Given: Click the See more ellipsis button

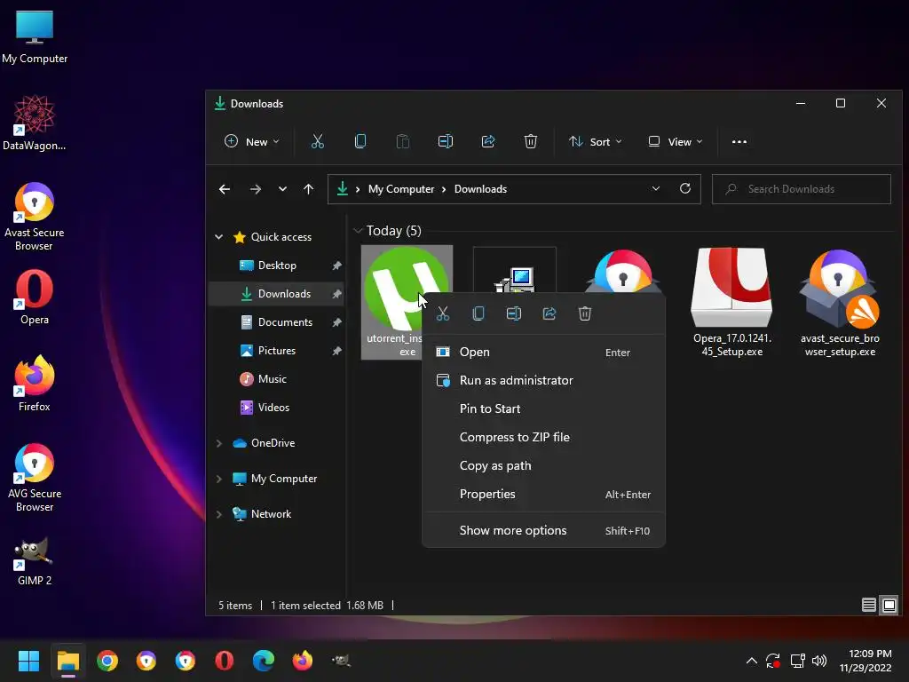Looking at the screenshot, I should pyautogui.click(x=739, y=141).
